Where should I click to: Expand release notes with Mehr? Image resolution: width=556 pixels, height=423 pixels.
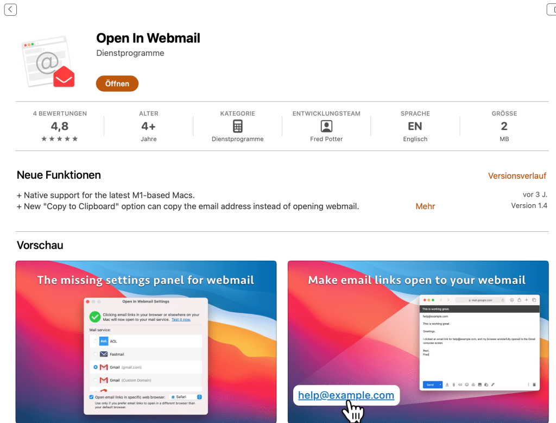tap(425, 206)
